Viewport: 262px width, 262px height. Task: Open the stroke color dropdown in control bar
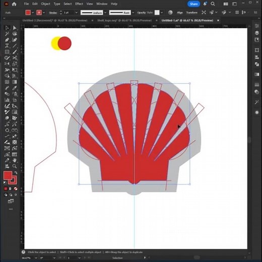[x=44, y=13]
